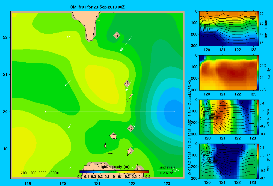Image resolution: width=273 pixels, height=186 pixels.
Task: Click latitude label 22 on the map axis
Action: coord(5,37)
